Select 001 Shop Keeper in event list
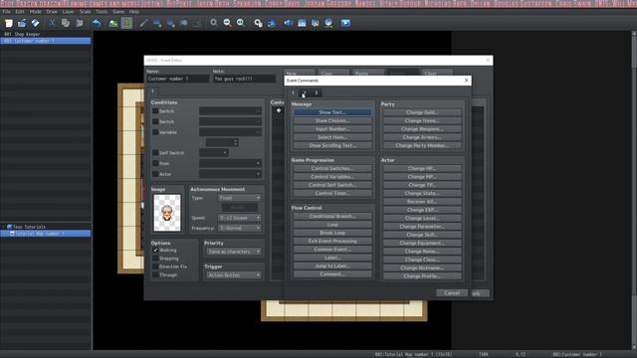637x358 pixels. 46,35
